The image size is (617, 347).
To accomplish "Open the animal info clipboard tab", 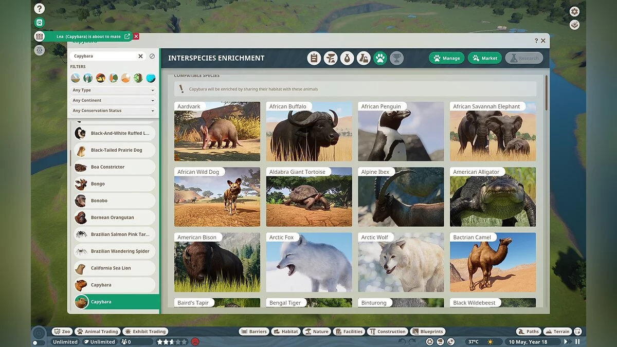I will (x=314, y=58).
